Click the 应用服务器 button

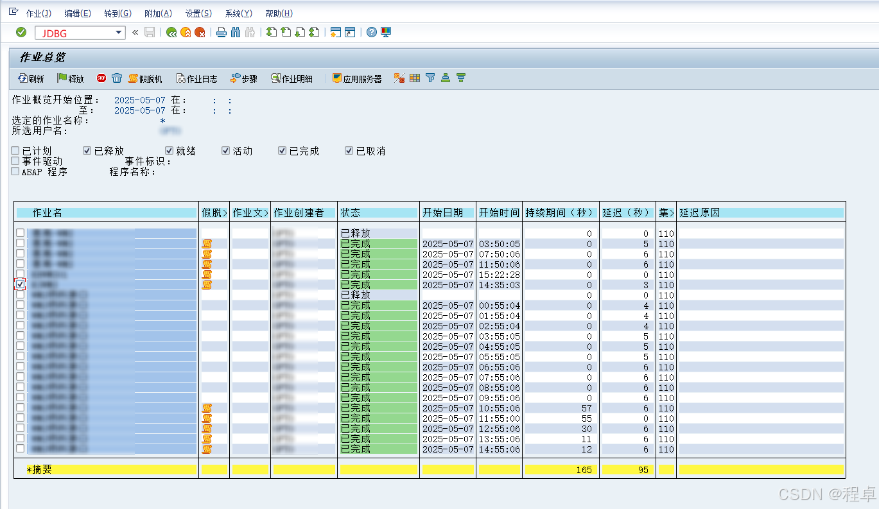point(356,78)
